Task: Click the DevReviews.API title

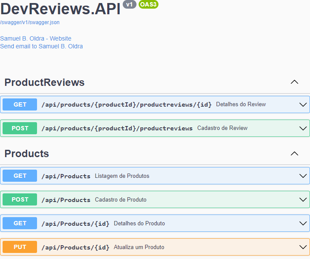Action: (x=60, y=9)
